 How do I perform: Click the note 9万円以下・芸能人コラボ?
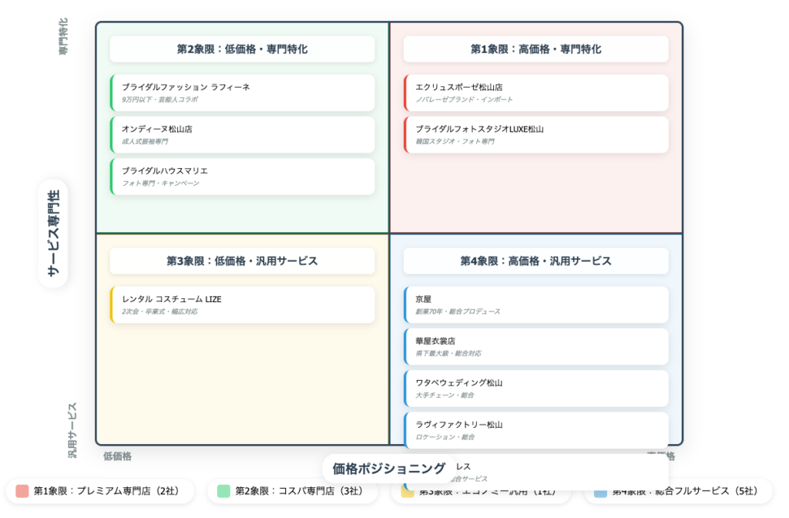tap(160, 99)
